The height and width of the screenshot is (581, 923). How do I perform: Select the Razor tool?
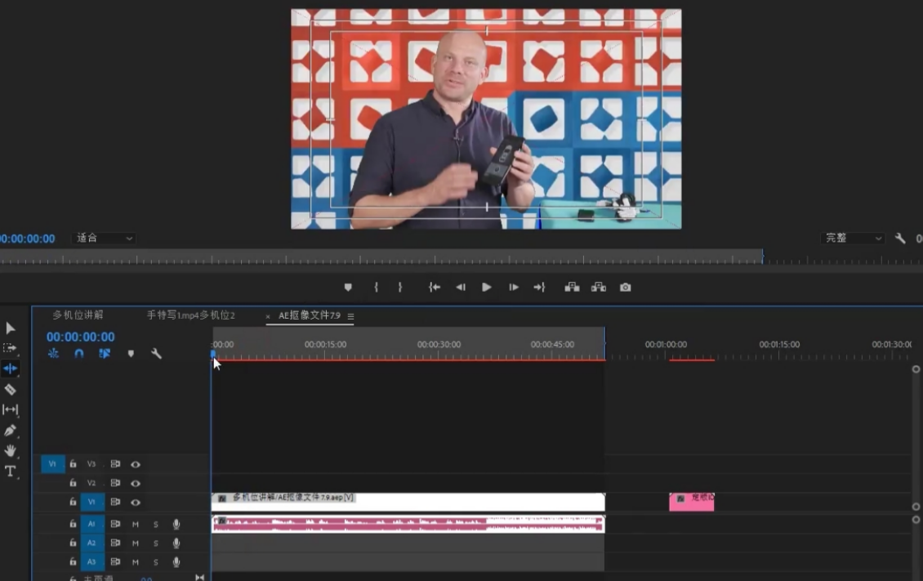(11, 390)
